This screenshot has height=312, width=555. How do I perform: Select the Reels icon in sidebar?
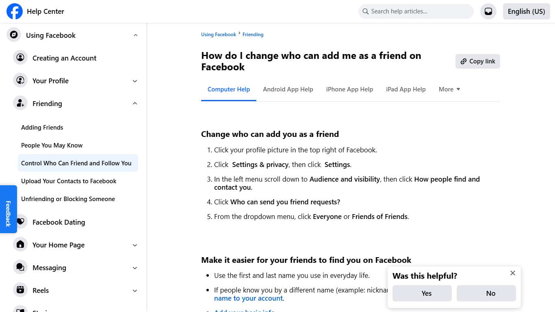pos(20,290)
